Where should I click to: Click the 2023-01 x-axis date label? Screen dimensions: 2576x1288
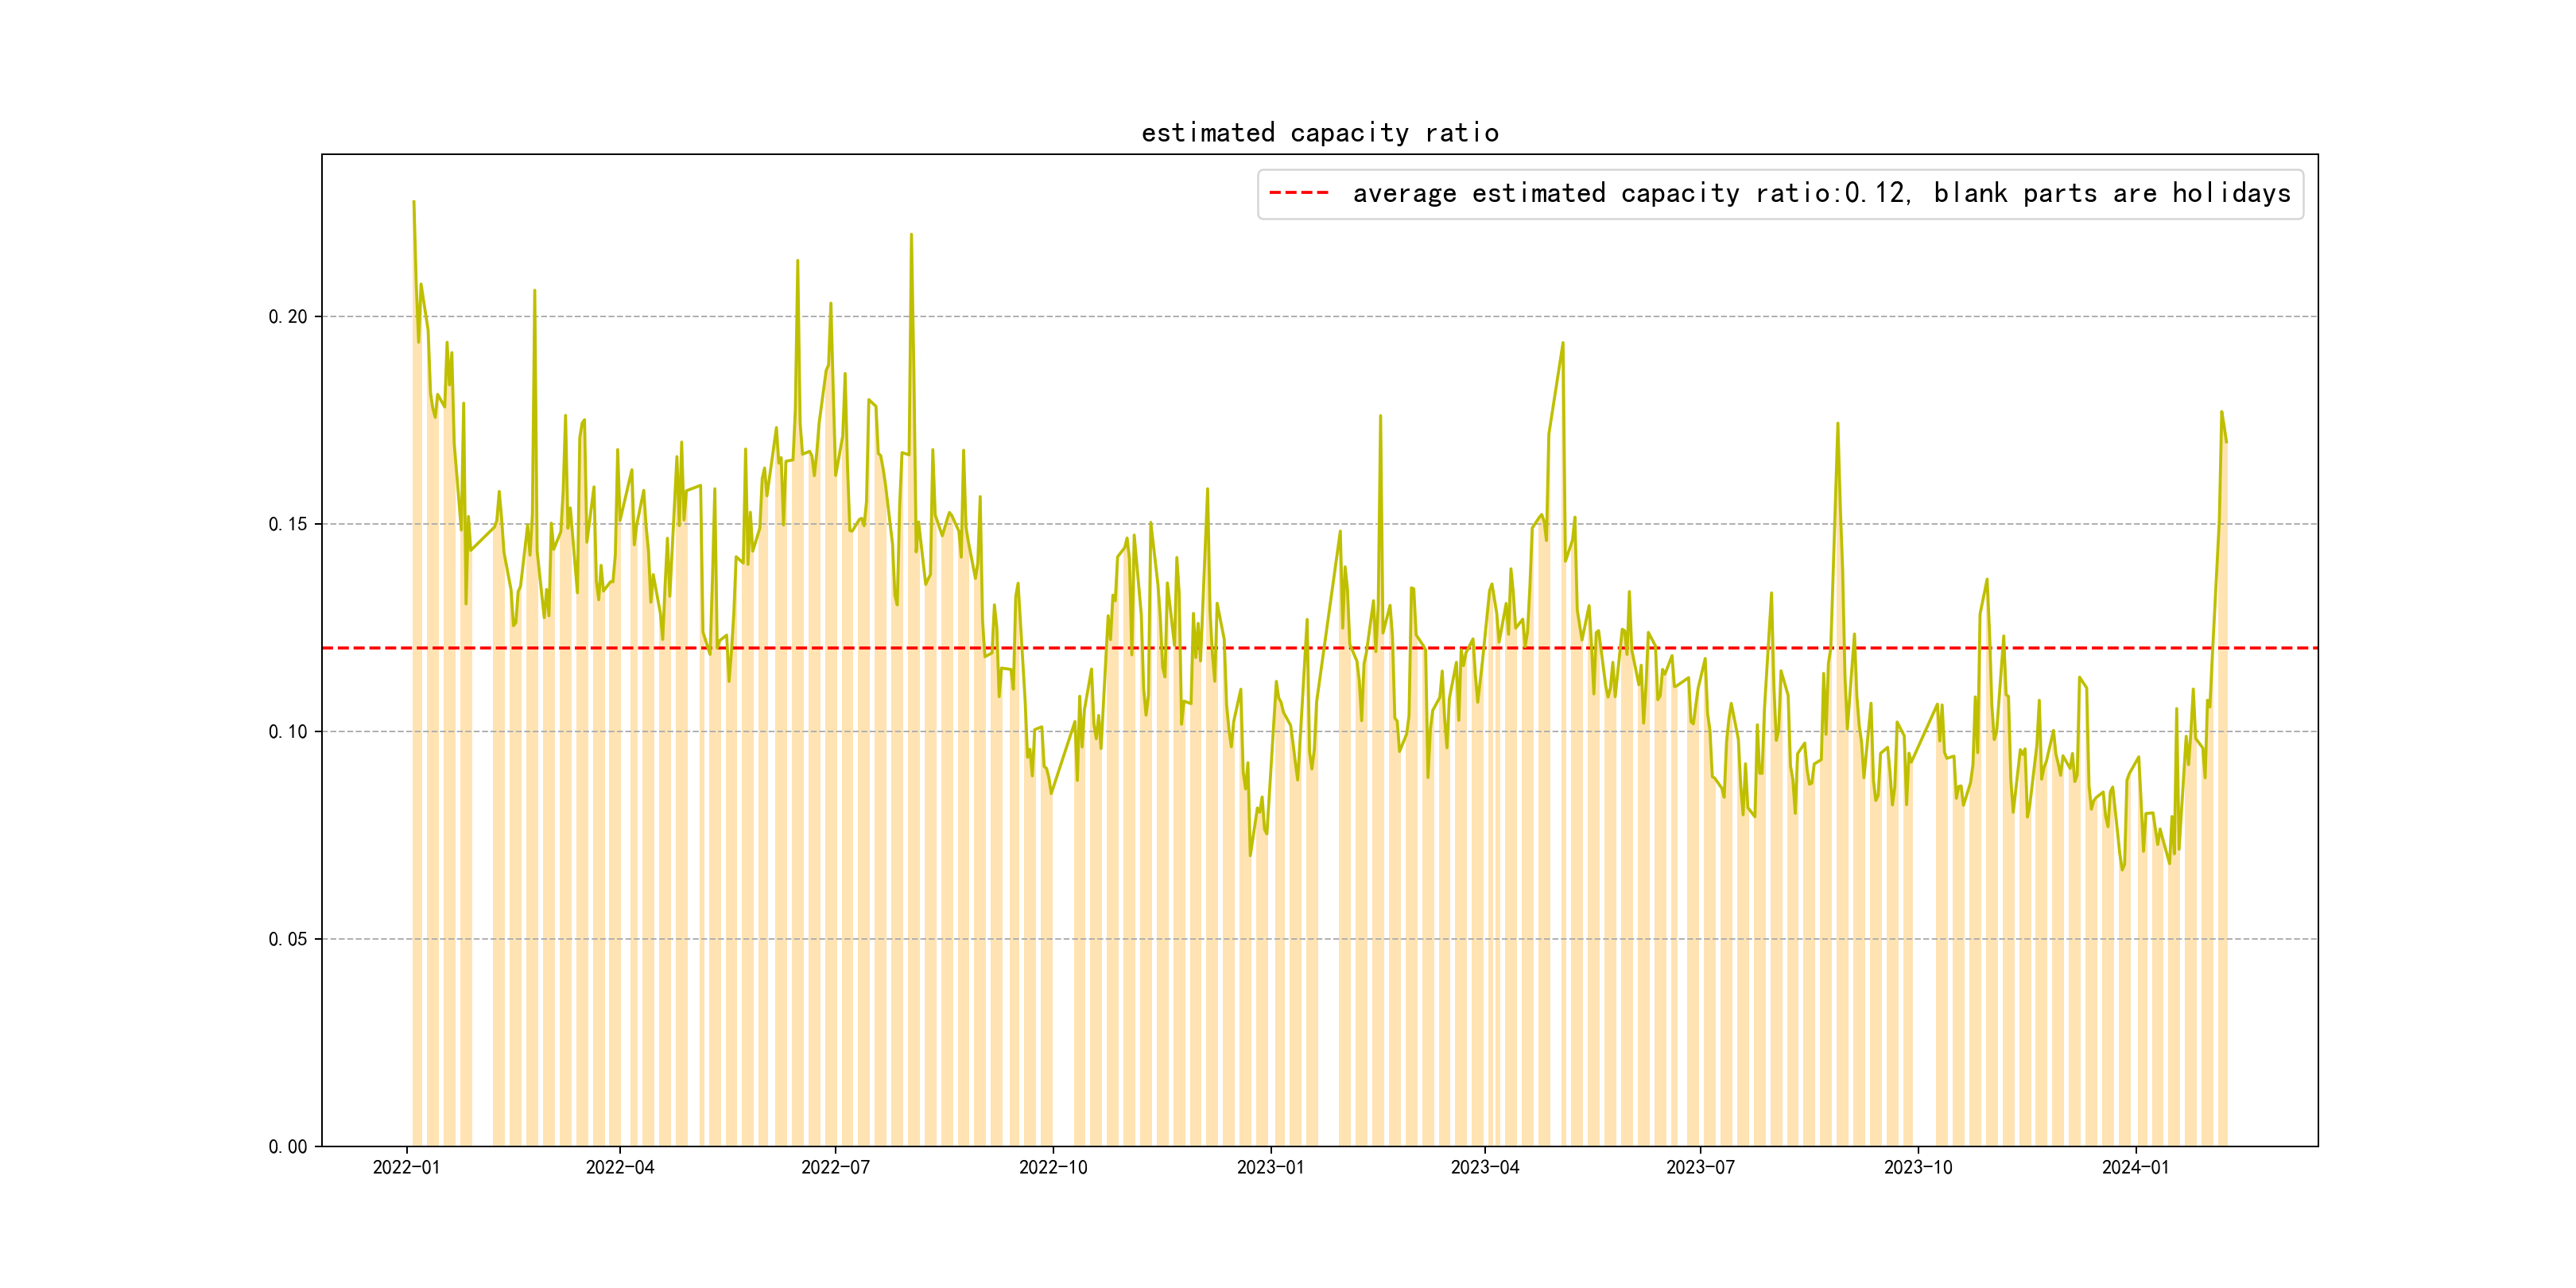tap(1270, 1168)
